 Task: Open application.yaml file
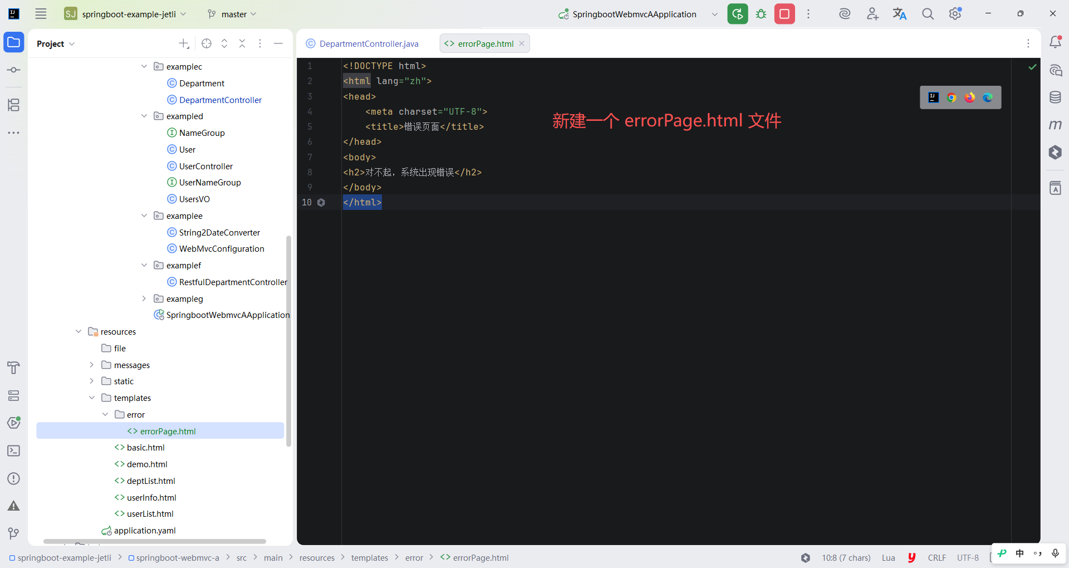pos(139,530)
